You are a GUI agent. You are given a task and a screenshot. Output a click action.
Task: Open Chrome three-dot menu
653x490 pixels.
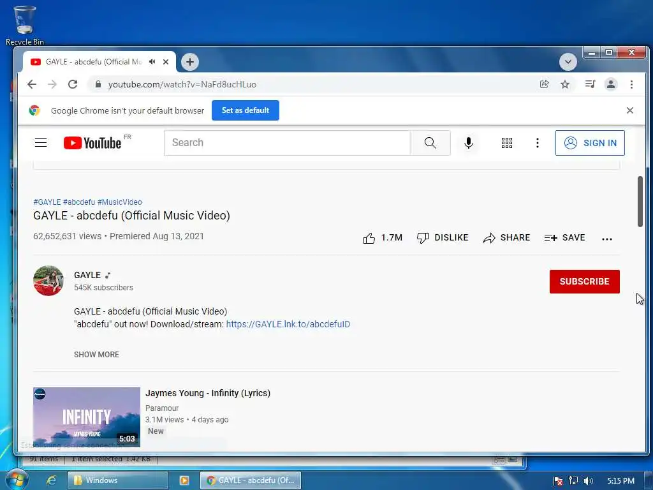631,84
